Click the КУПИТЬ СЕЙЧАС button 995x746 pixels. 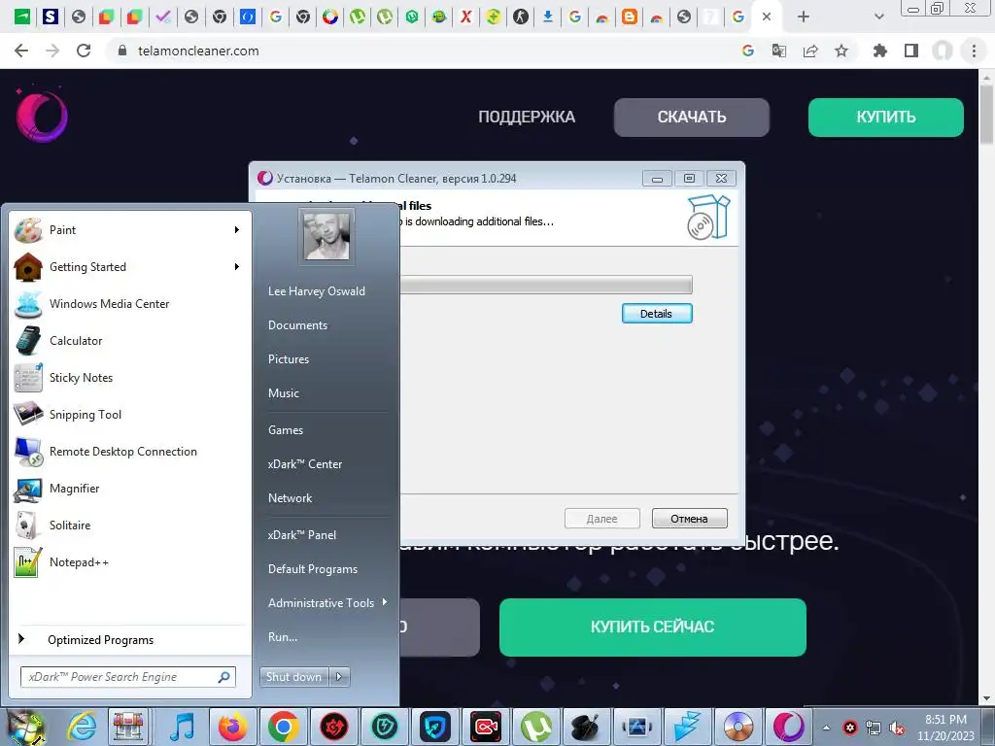point(652,627)
